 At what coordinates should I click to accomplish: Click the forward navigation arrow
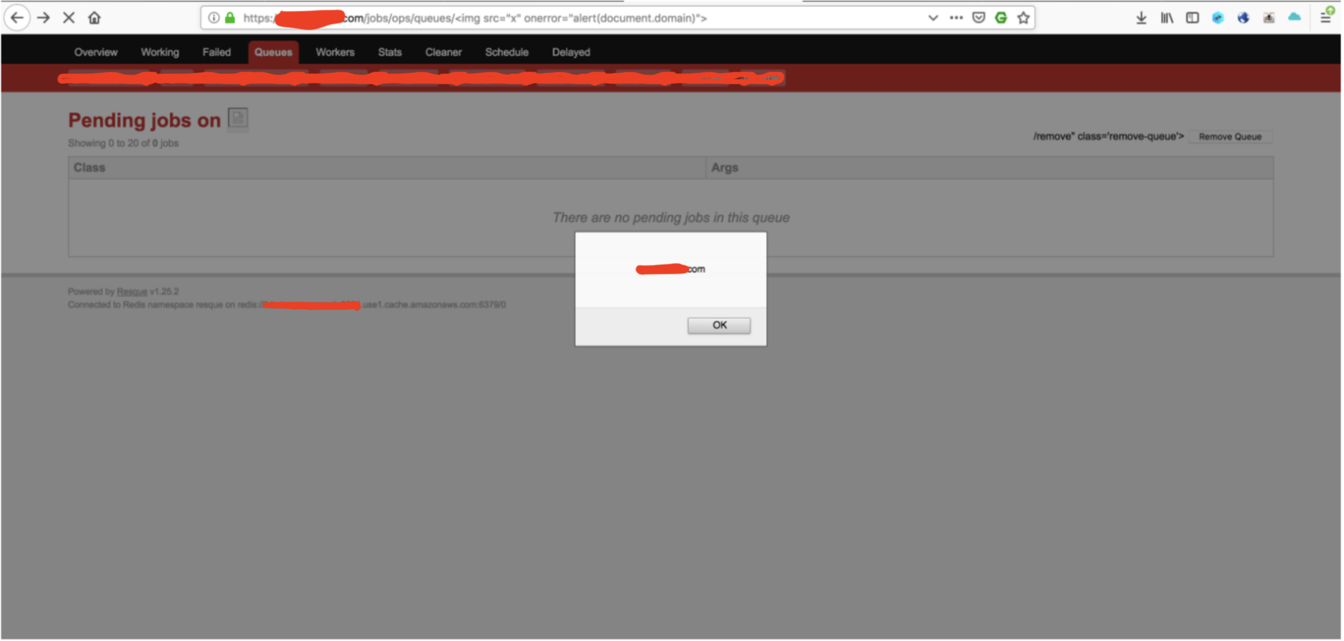tap(44, 18)
